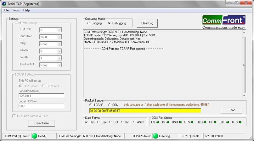Open the Data Bit dropdown

click(59, 51)
